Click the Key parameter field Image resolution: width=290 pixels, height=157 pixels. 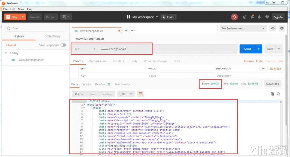pyautogui.click(x=113, y=76)
